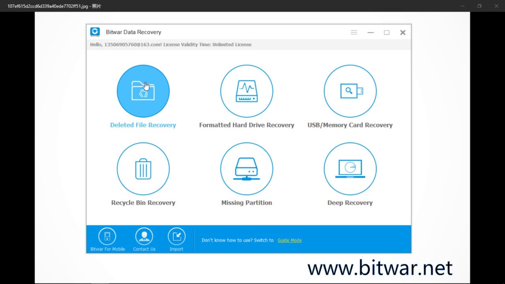Viewport: 505px width, 284px height.
Task: Open the Formatted Hard Drive Recovery icon
Action: pyautogui.click(x=247, y=91)
